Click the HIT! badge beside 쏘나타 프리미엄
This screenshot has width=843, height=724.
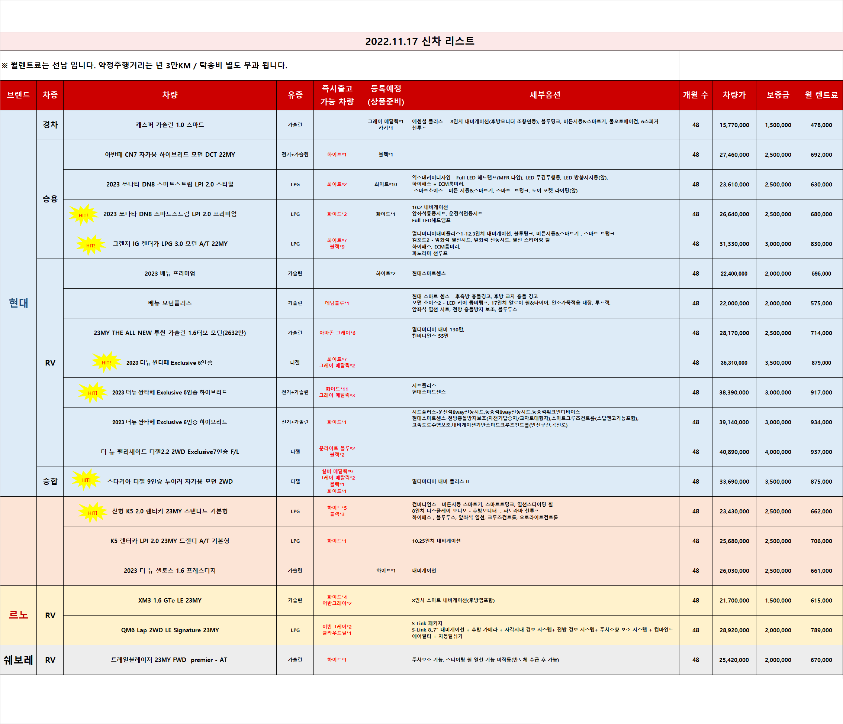[x=83, y=215]
